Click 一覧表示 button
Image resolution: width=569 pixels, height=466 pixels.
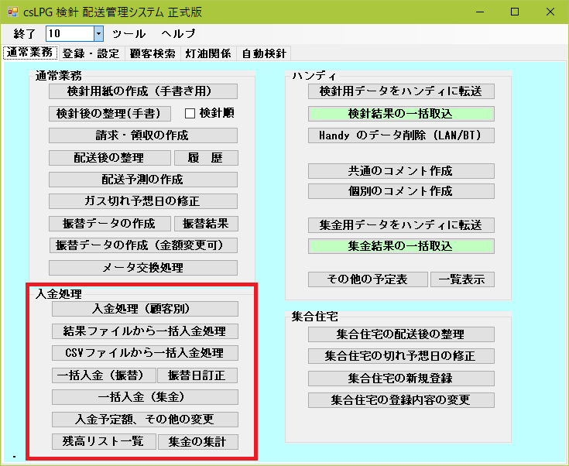point(462,279)
